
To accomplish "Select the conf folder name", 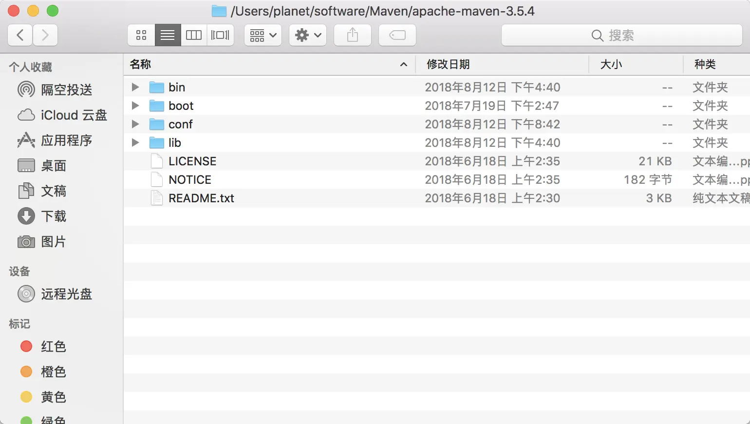I will click(181, 124).
